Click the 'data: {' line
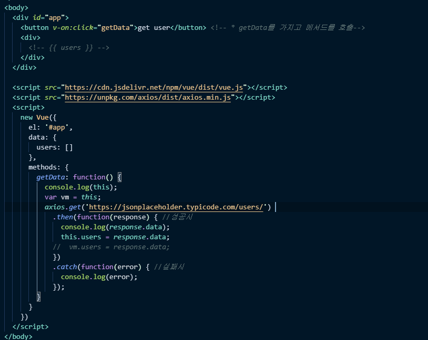 [x=43, y=137]
